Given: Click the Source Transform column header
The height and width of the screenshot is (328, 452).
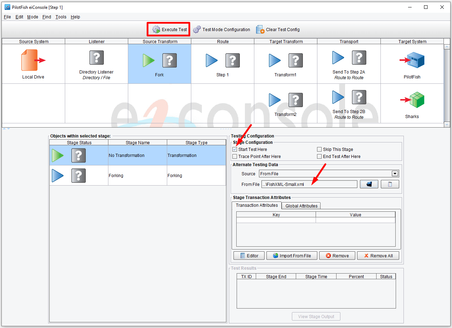Looking at the screenshot, I should [x=160, y=41].
